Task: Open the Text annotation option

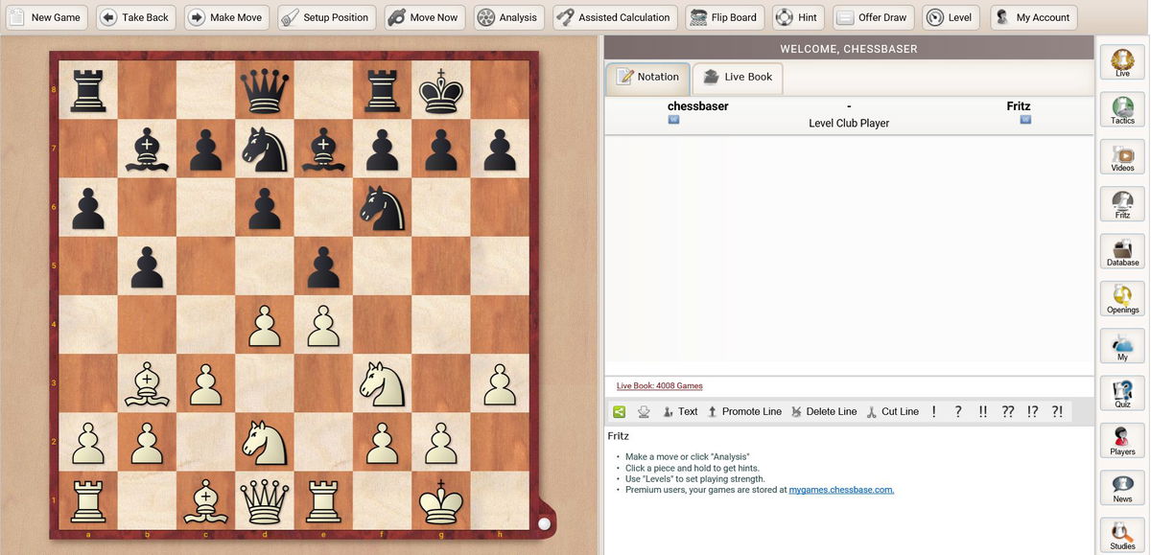Action: 680,412
